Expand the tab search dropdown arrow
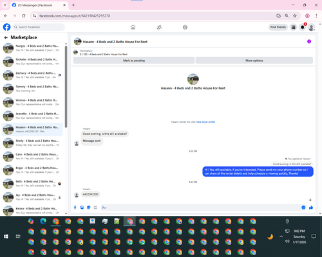Screen dimensions: 322x257 [5, 5]
